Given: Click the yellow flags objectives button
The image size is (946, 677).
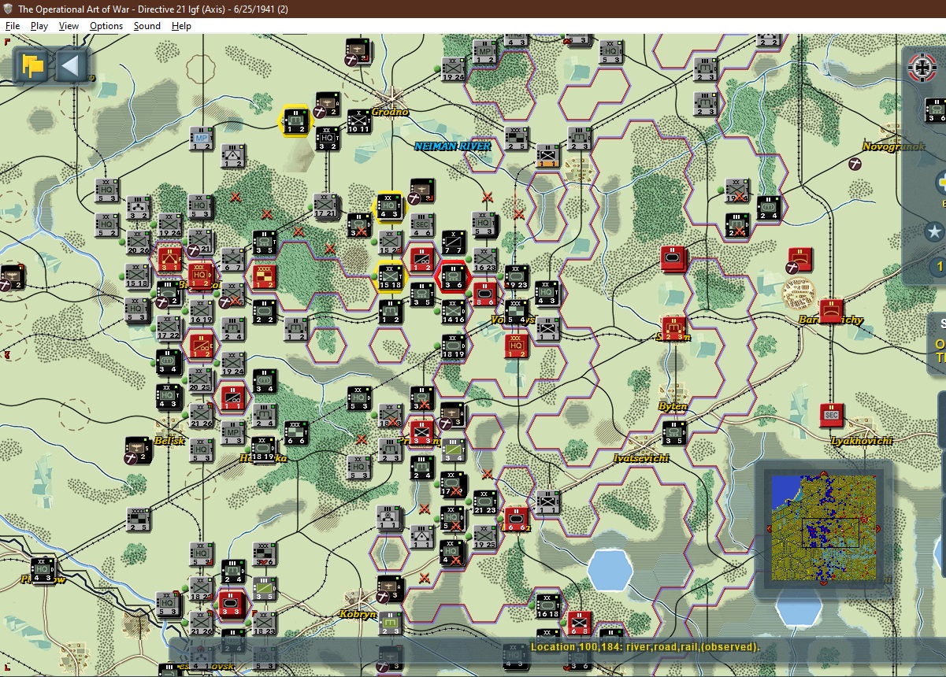Looking at the screenshot, I should [32, 65].
